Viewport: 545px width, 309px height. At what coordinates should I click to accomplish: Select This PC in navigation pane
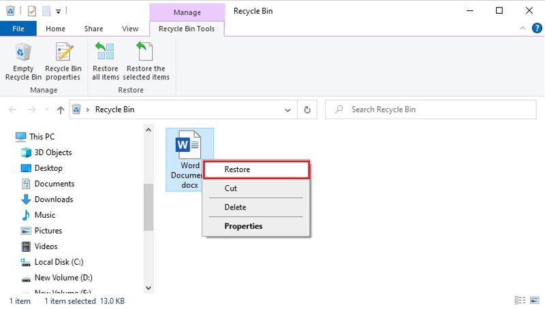35,137
